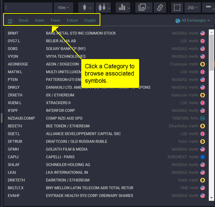Click the symbol list scrollbar thumb
215x207 pixels.
211,53
